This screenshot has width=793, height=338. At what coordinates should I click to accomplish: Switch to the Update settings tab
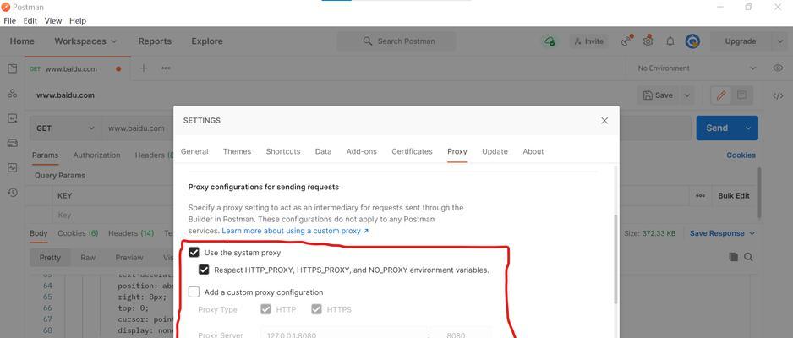tap(495, 151)
